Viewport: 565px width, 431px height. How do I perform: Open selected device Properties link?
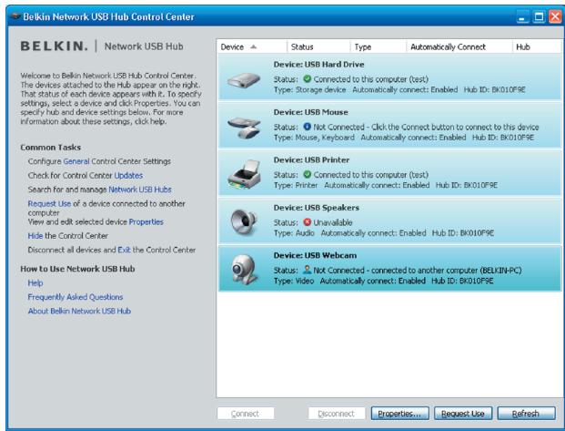click(146, 221)
